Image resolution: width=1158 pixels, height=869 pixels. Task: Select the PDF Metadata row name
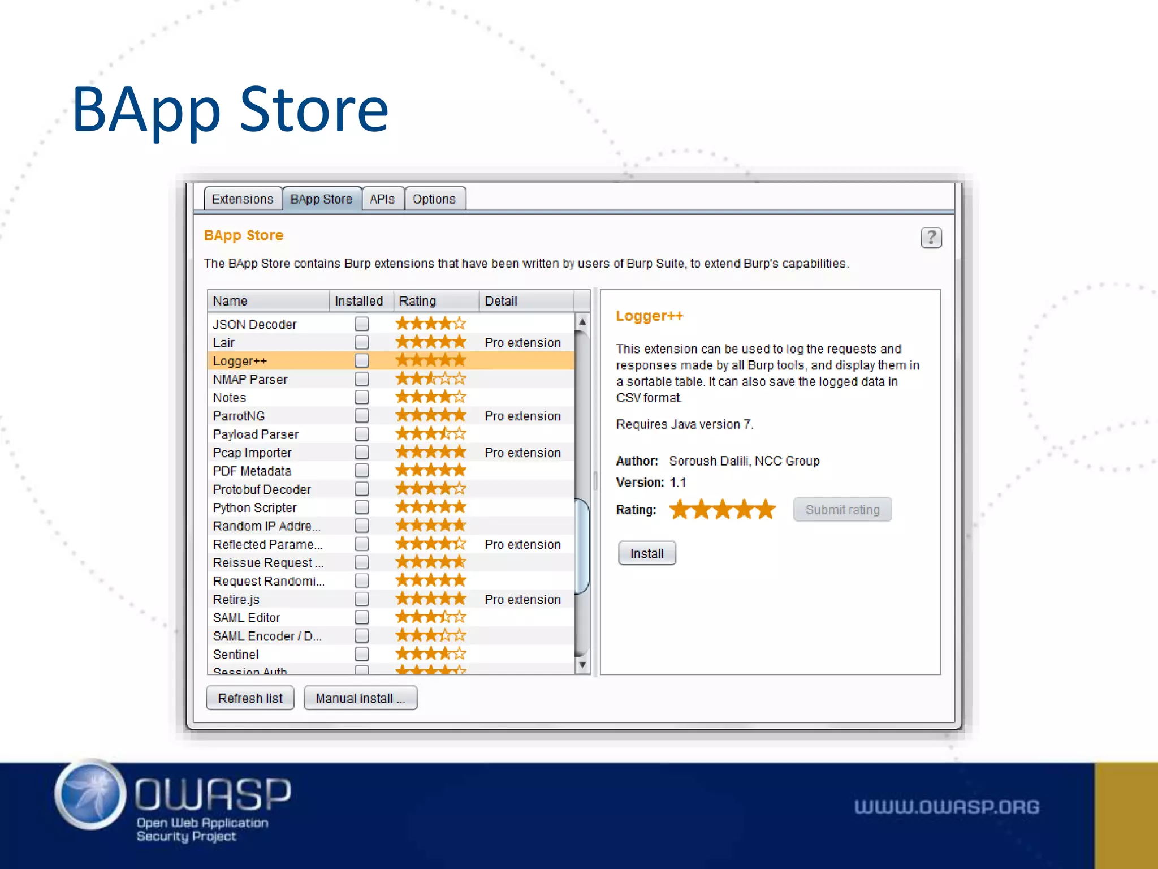(252, 471)
